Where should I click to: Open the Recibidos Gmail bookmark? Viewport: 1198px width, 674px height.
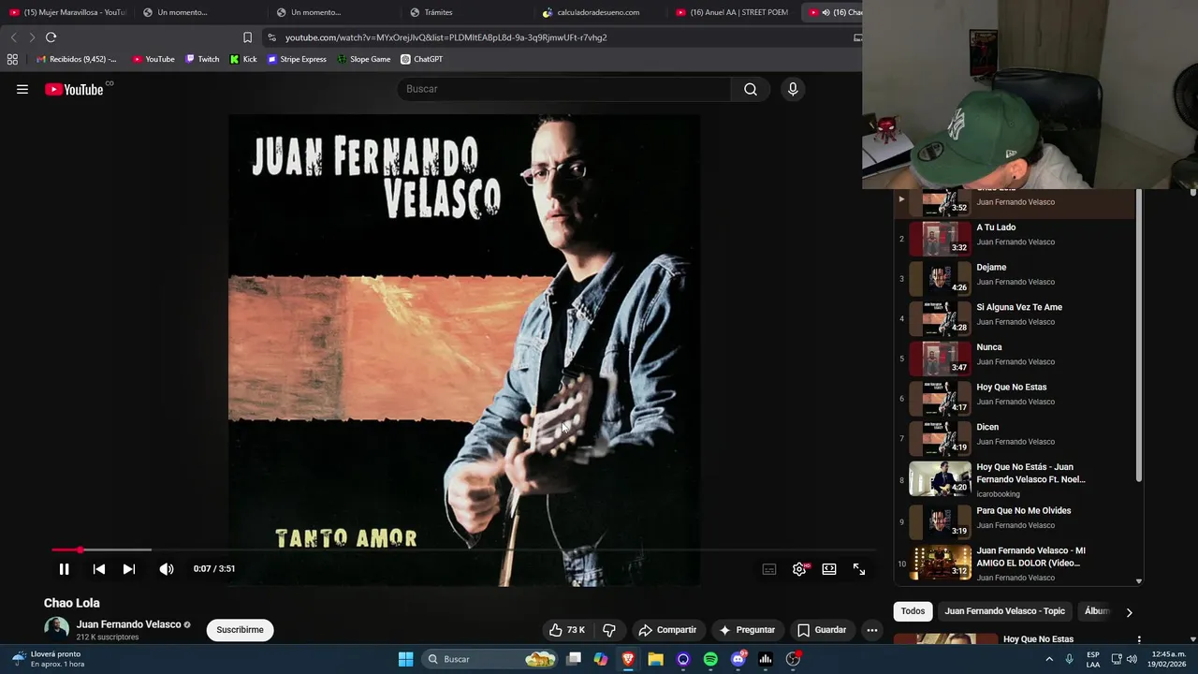coord(76,59)
